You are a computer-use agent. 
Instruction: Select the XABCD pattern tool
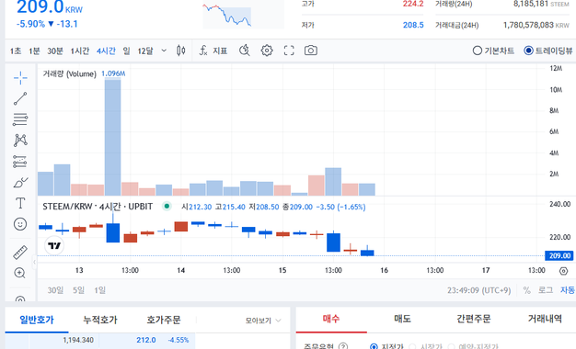pos(20,140)
